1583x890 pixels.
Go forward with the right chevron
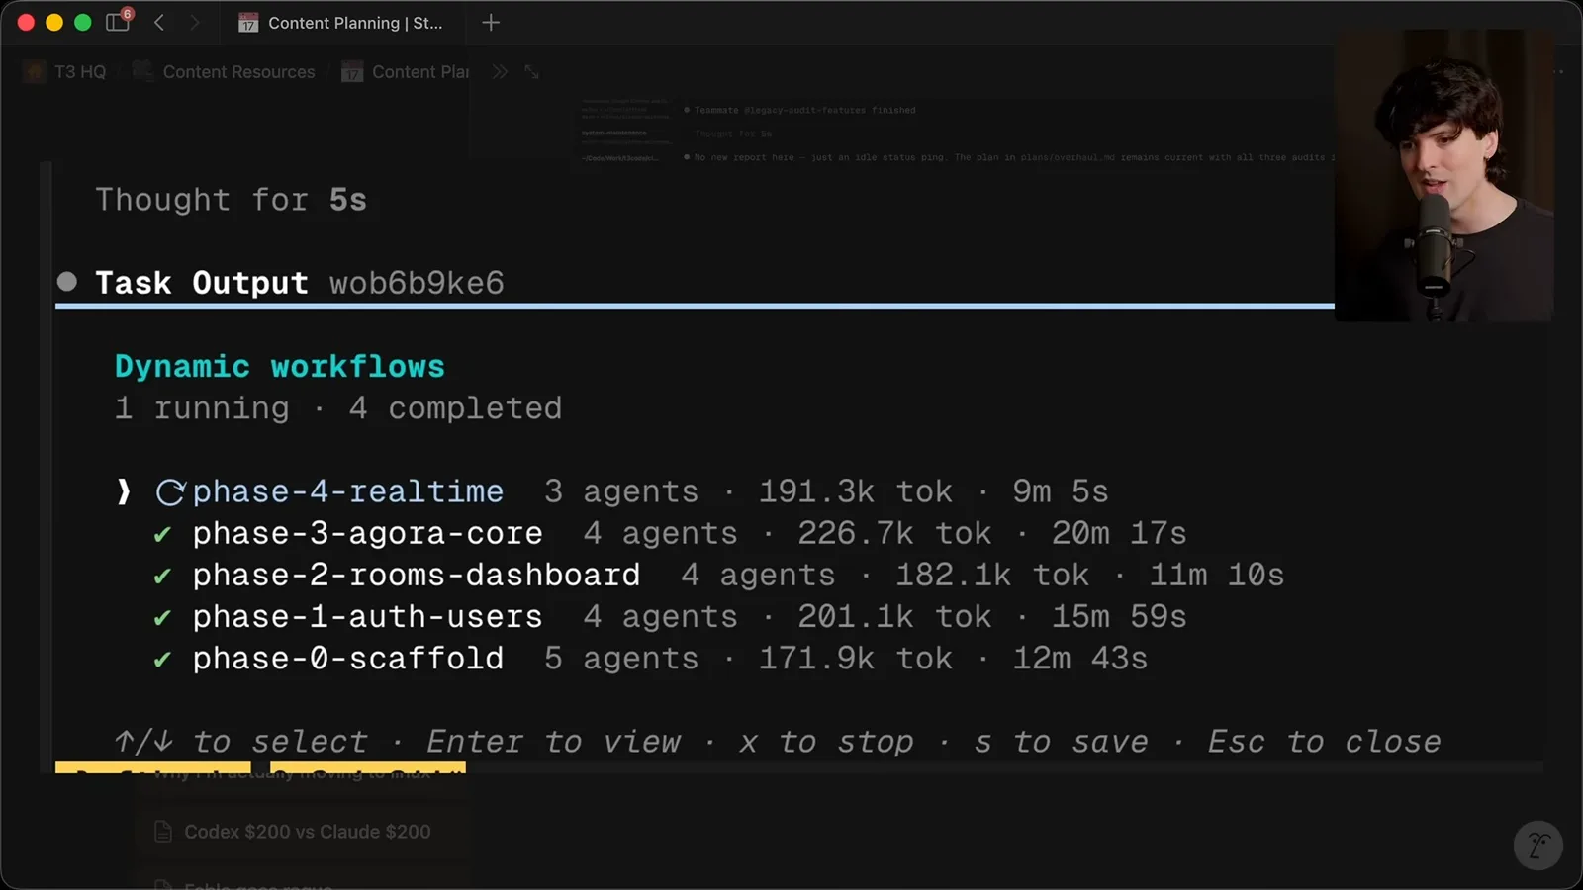coord(194,22)
